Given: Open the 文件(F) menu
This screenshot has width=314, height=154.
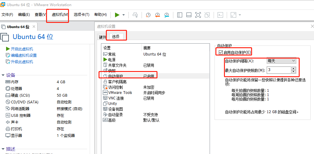Looking at the screenshot, I should tap(7, 15).
